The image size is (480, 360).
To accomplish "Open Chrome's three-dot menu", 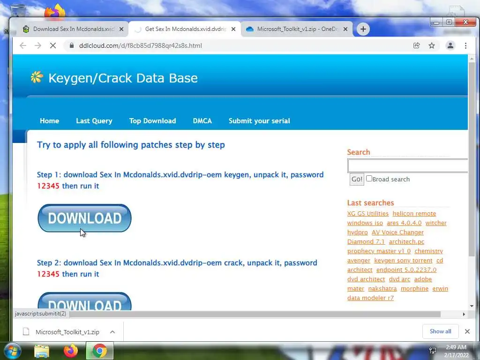I will [x=465, y=45].
